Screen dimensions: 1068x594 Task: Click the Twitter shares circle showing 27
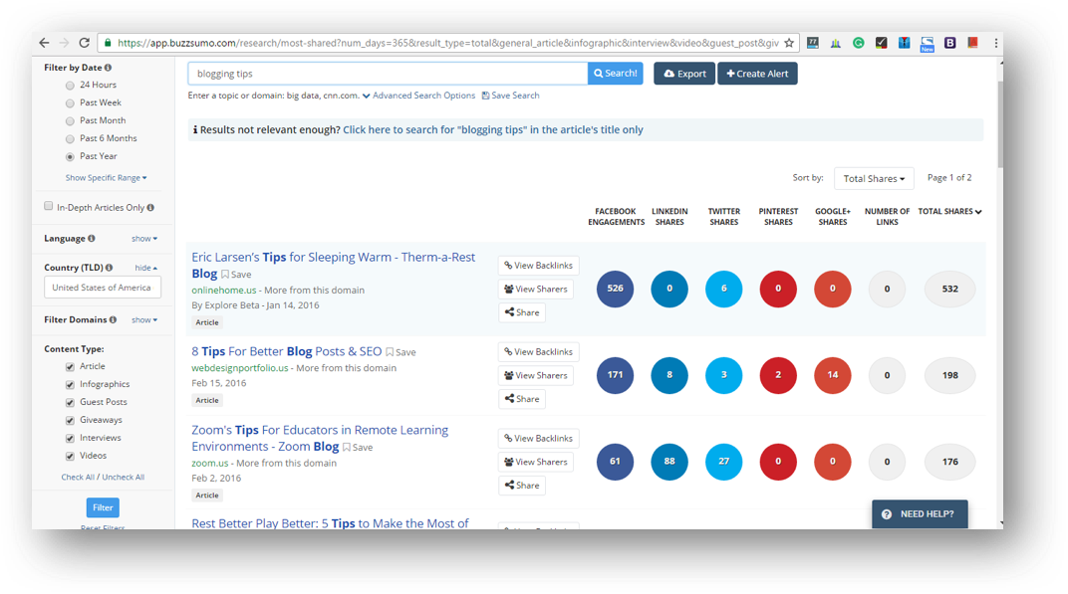tap(723, 462)
